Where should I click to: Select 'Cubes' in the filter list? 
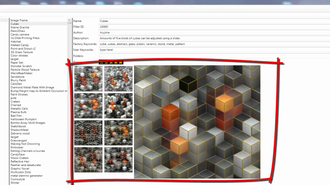pyautogui.click(x=15, y=24)
